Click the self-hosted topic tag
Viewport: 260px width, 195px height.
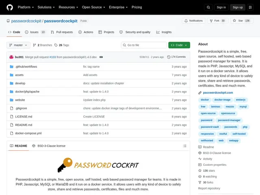[239, 134]
